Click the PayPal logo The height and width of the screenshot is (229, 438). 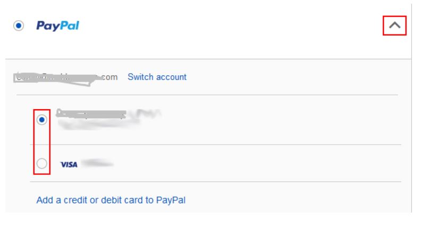click(57, 26)
